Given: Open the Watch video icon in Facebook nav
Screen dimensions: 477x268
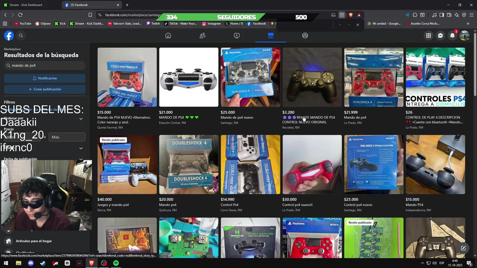Looking at the screenshot, I should 237,35.
